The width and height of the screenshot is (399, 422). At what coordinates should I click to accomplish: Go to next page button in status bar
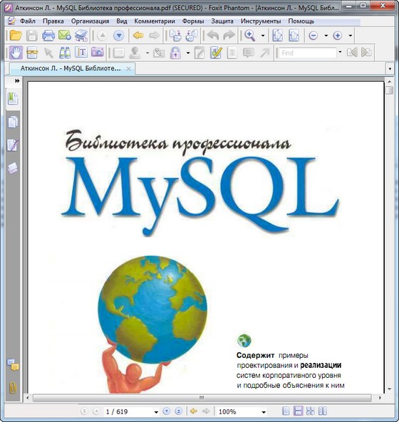(167, 411)
